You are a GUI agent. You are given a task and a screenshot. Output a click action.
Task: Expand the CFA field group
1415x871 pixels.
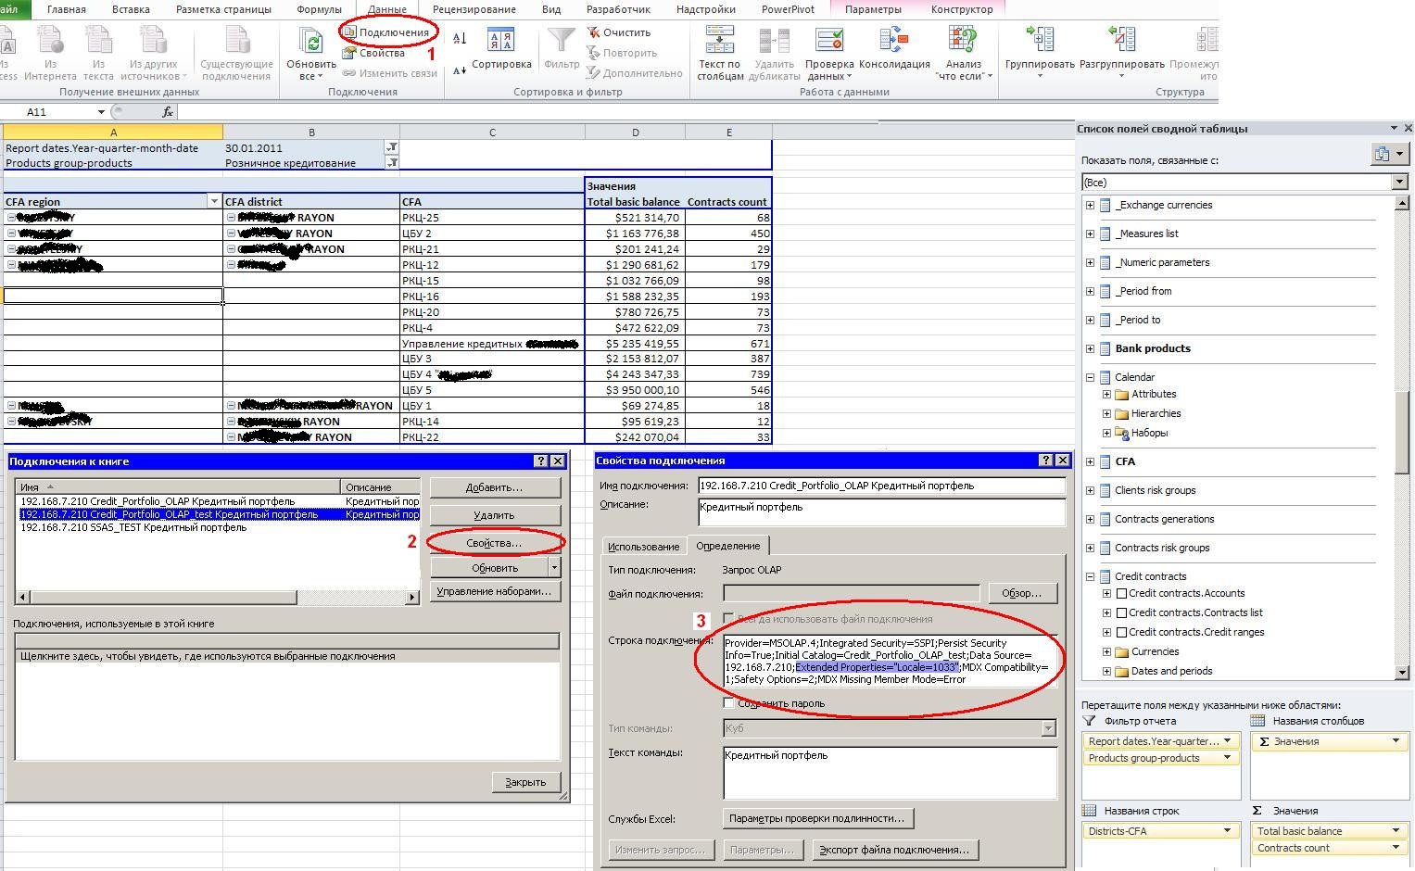pyautogui.click(x=1091, y=462)
